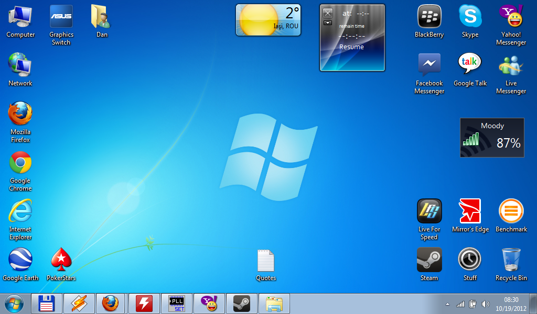Screen dimensions: 537x314
Task: Select the Recycle Bin
Action: [x=511, y=264]
